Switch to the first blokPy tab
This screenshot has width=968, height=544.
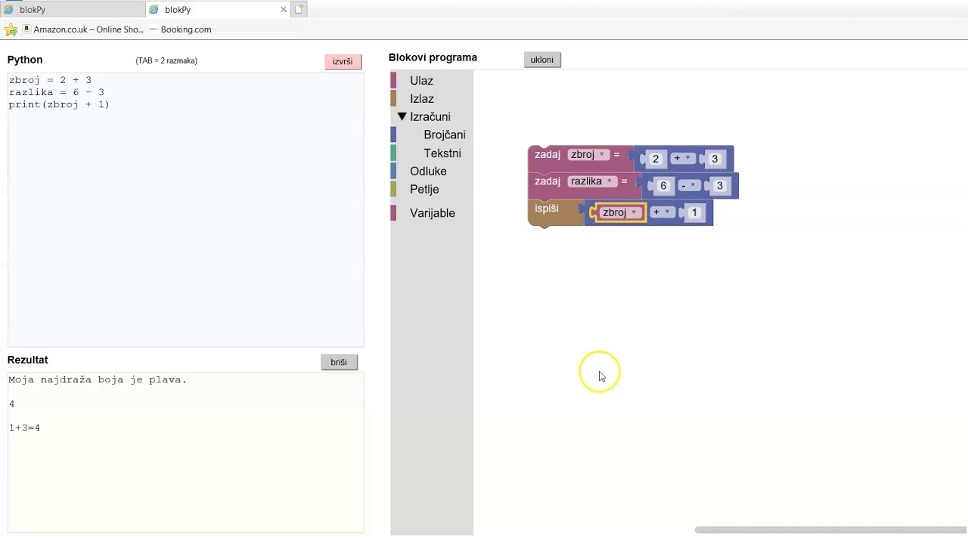click(x=73, y=10)
